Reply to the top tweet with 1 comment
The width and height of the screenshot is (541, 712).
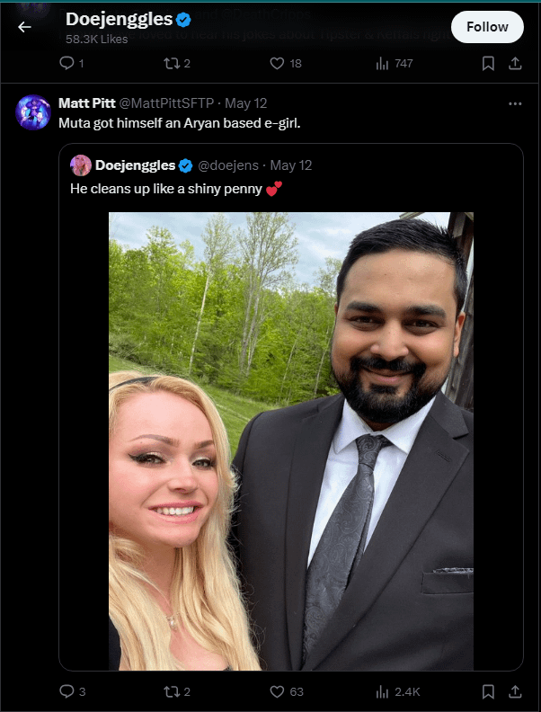72,63
